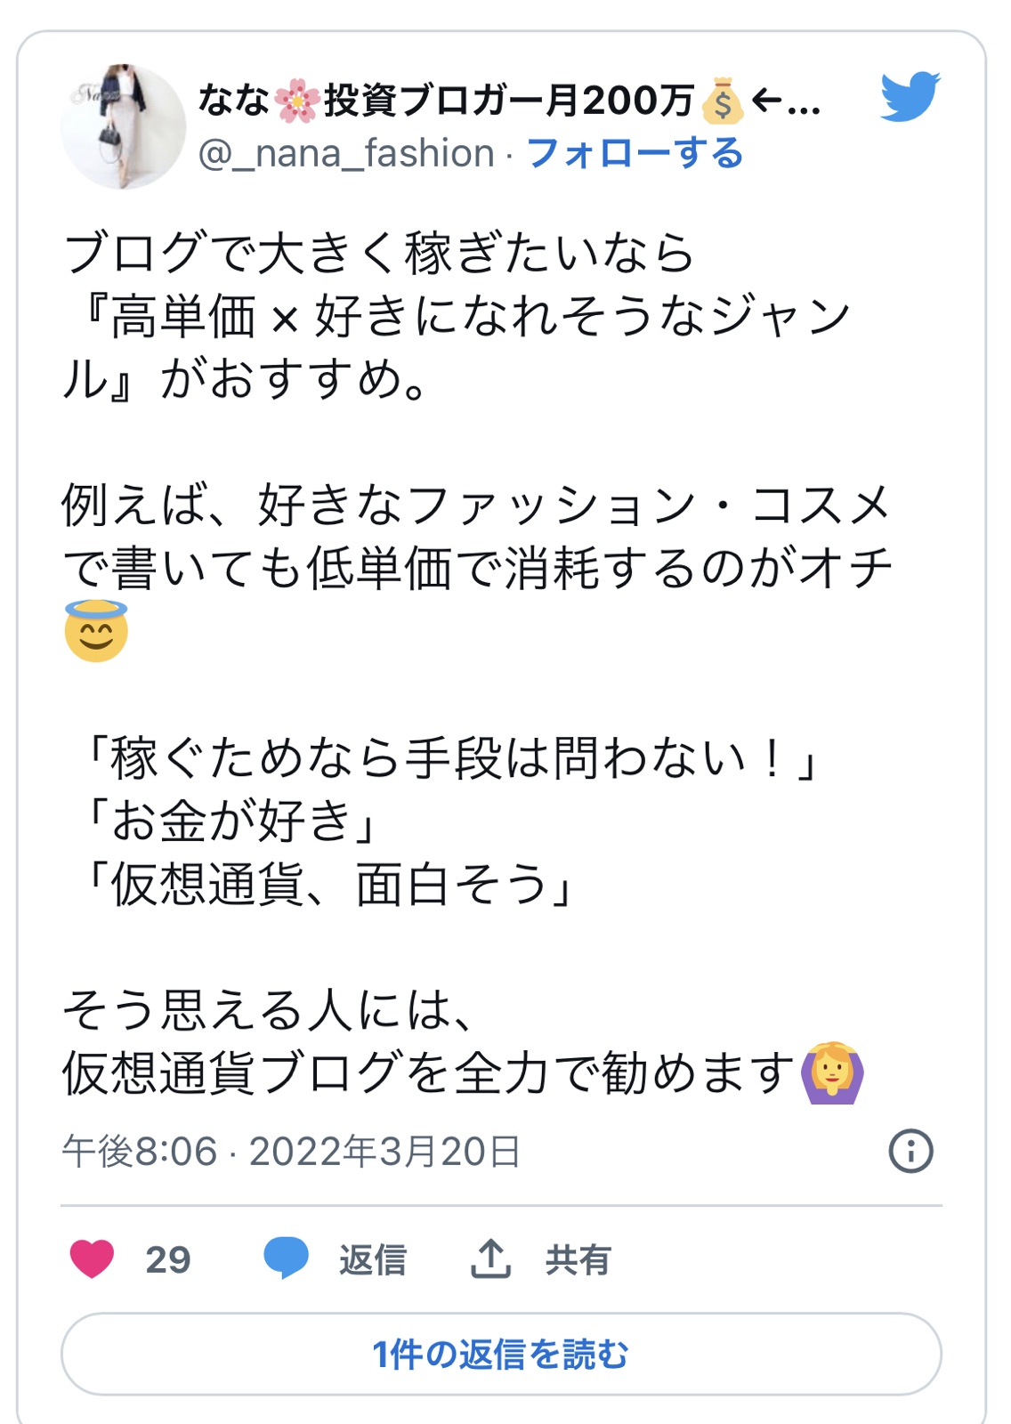
Task: Click the halo smiley emoji in the tweet
Action: 96,631
